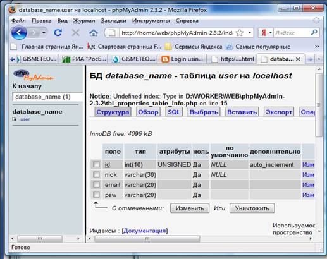Click the Яндекс search field

pos(292,33)
